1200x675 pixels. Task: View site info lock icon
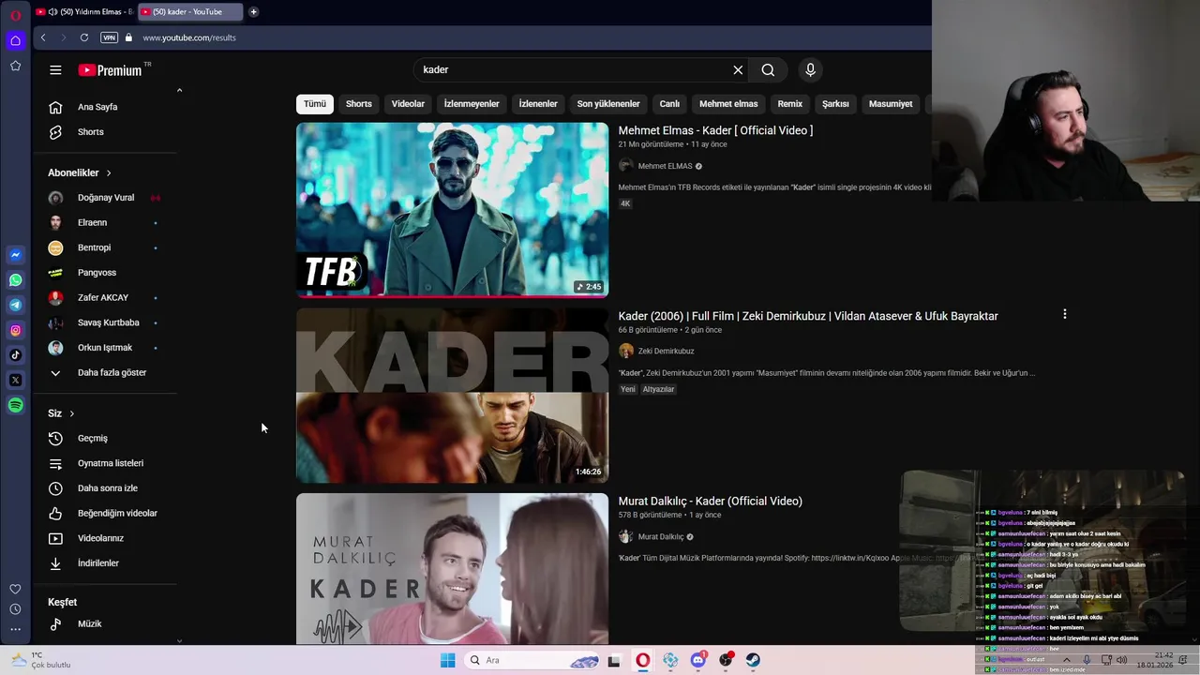[128, 37]
